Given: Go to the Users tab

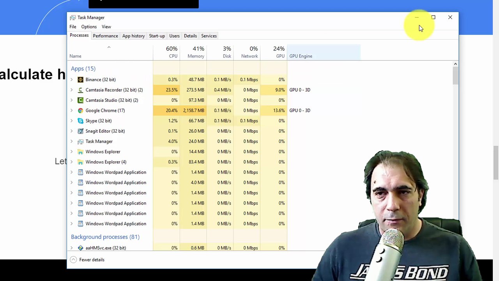Looking at the screenshot, I should 174,36.
